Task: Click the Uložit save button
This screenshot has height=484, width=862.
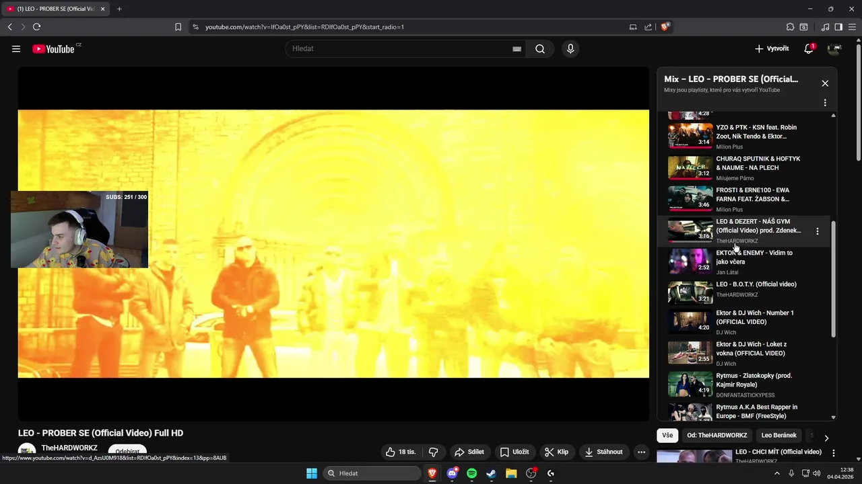Action: click(514, 452)
